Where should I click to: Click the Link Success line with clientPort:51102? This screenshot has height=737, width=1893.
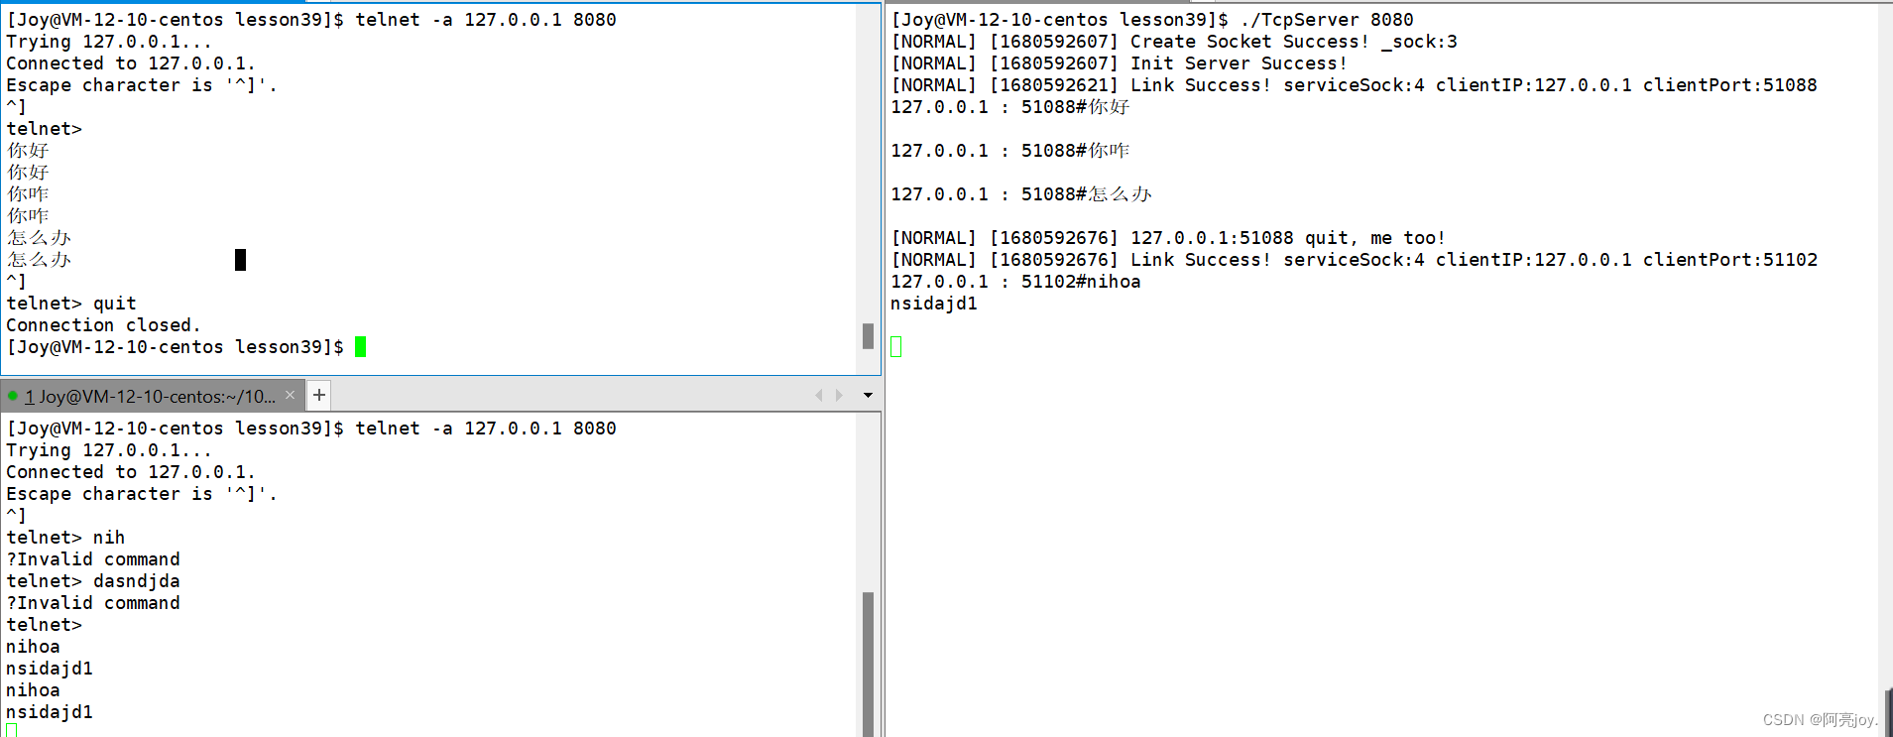pyautogui.click(x=1354, y=260)
